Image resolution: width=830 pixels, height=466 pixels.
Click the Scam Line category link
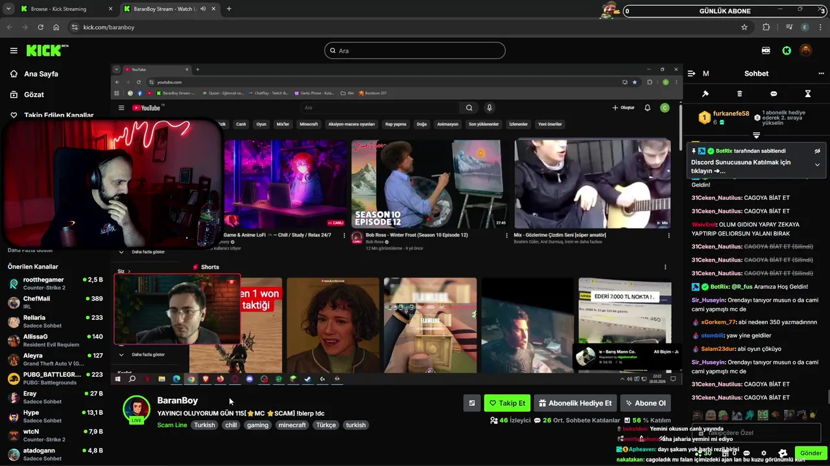(x=172, y=425)
